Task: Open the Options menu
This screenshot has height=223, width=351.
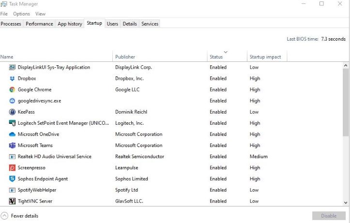Action: (21, 14)
